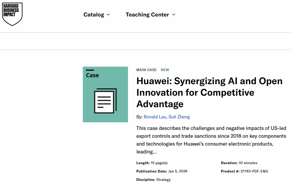Viewport: 291px width, 184px height.
Task: Open author Suli Zheng's page
Action: [x=179, y=117]
